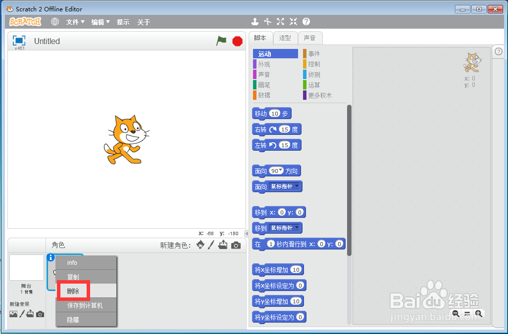Switch to the 声音 tab

click(310, 38)
